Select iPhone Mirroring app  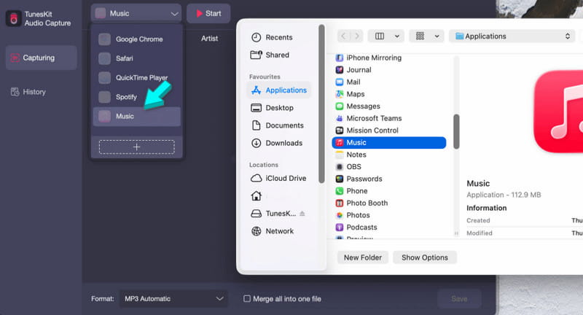(388, 58)
